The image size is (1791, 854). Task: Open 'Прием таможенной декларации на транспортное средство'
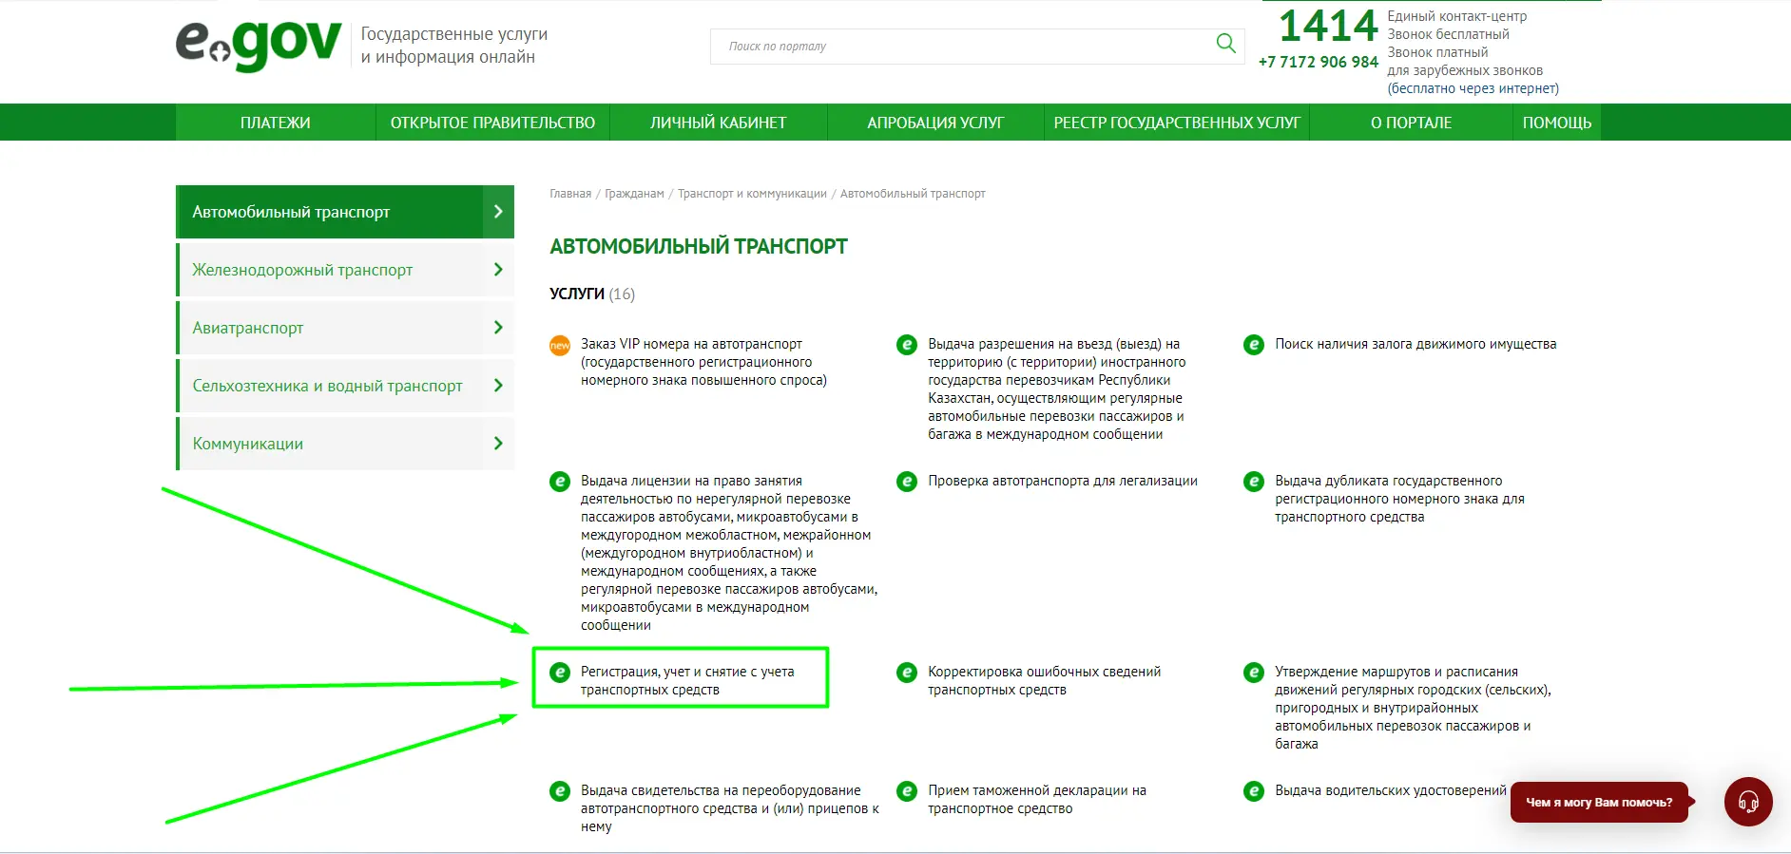tap(1037, 799)
